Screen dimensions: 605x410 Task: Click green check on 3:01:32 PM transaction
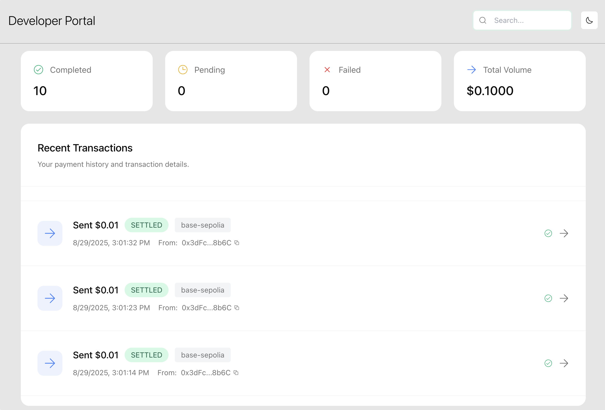(x=548, y=233)
